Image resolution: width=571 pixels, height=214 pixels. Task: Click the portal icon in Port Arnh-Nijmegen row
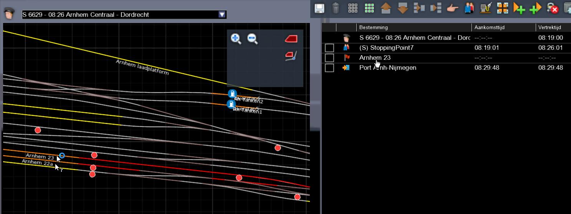tap(346, 68)
